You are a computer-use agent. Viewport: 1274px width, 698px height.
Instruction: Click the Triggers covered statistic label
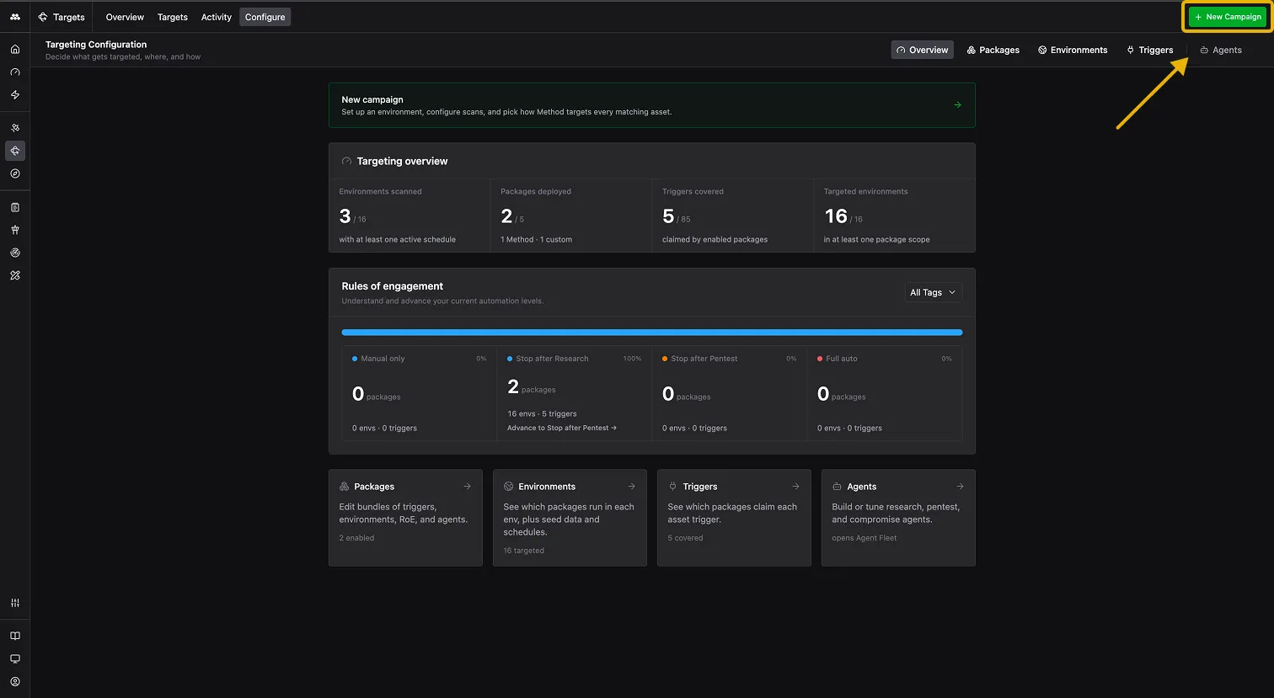click(693, 191)
